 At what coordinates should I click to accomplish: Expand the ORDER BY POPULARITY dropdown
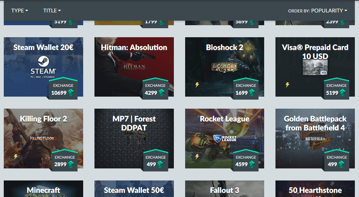click(318, 11)
